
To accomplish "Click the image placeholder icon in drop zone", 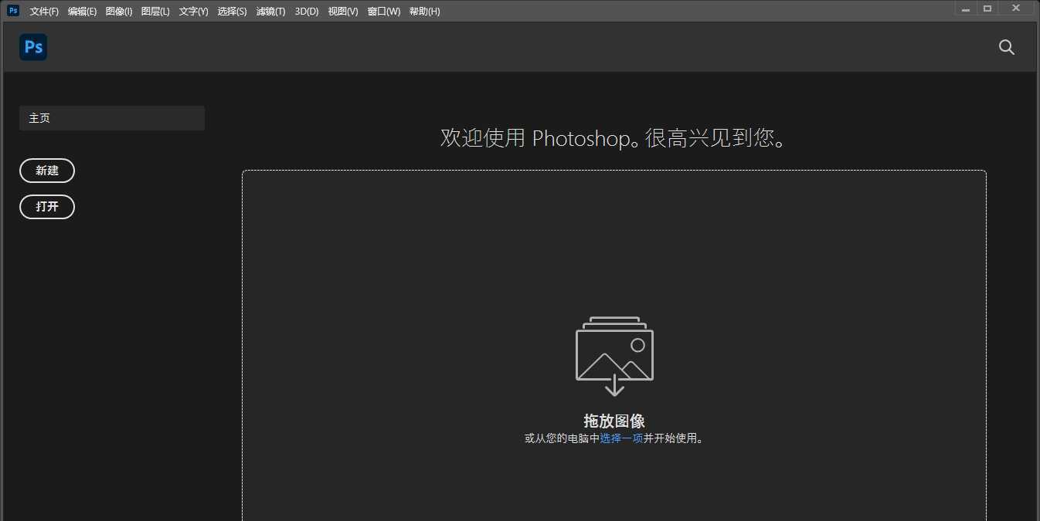I will tap(613, 355).
